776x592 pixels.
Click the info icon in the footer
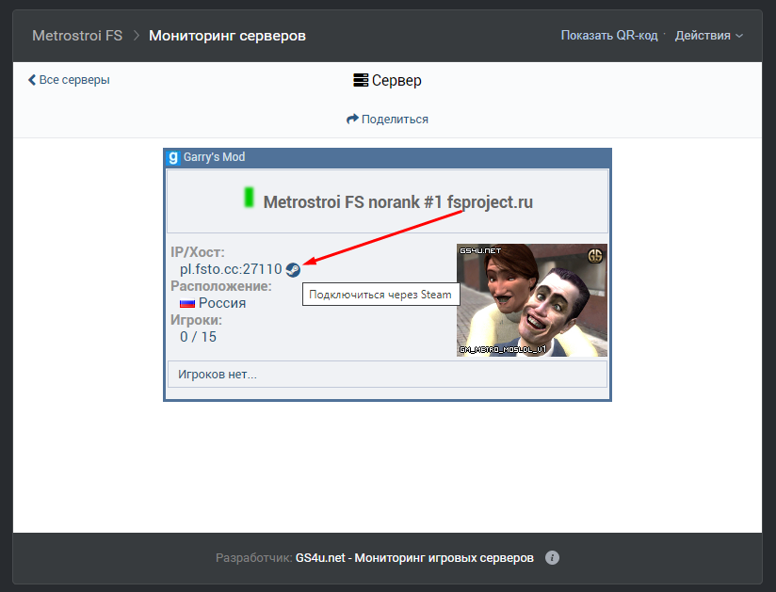point(553,557)
